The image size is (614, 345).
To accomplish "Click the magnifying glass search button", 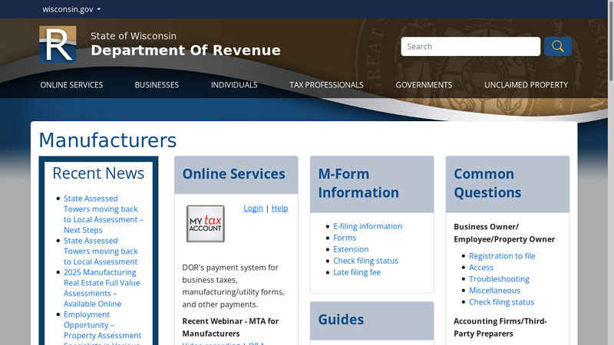I will [558, 47].
